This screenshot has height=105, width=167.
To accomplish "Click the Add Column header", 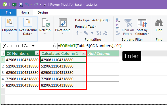I will point(103,53).
